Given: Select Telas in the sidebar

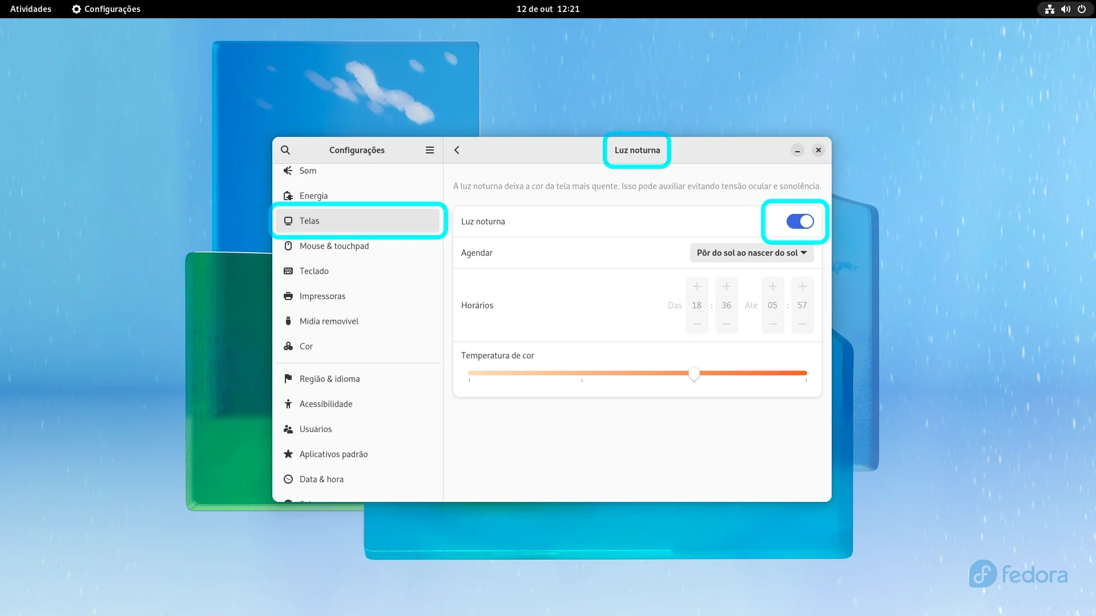Looking at the screenshot, I should coord(357,221).
